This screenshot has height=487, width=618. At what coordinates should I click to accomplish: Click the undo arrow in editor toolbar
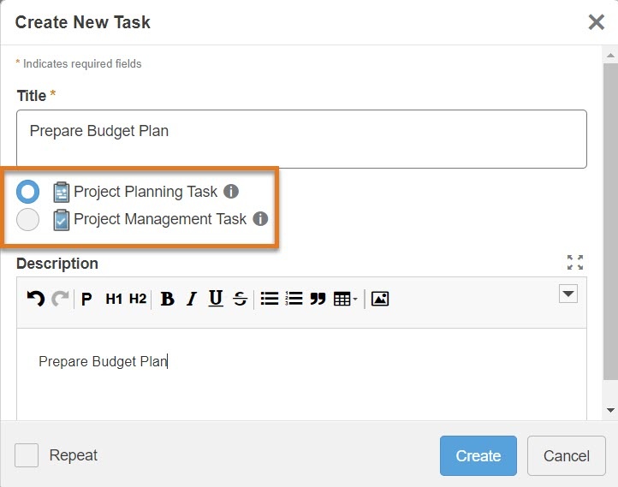coord(35,299)
